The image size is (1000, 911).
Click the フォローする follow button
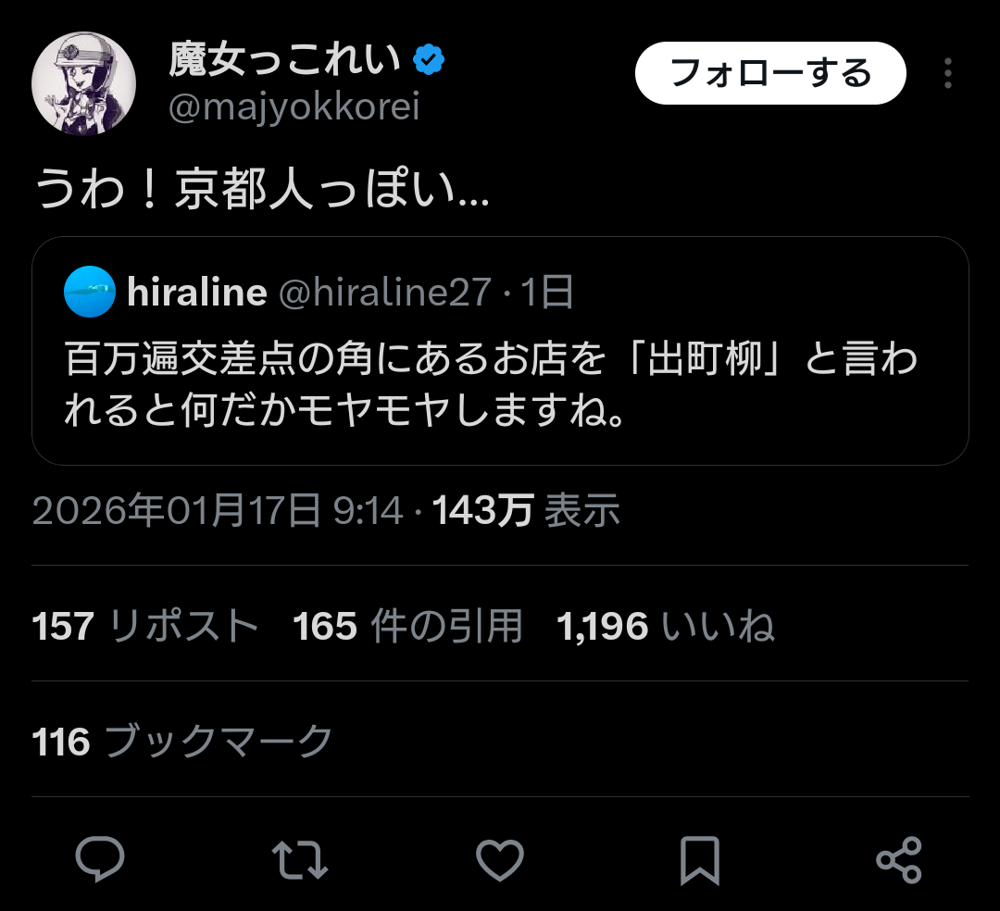pos(769,73)
